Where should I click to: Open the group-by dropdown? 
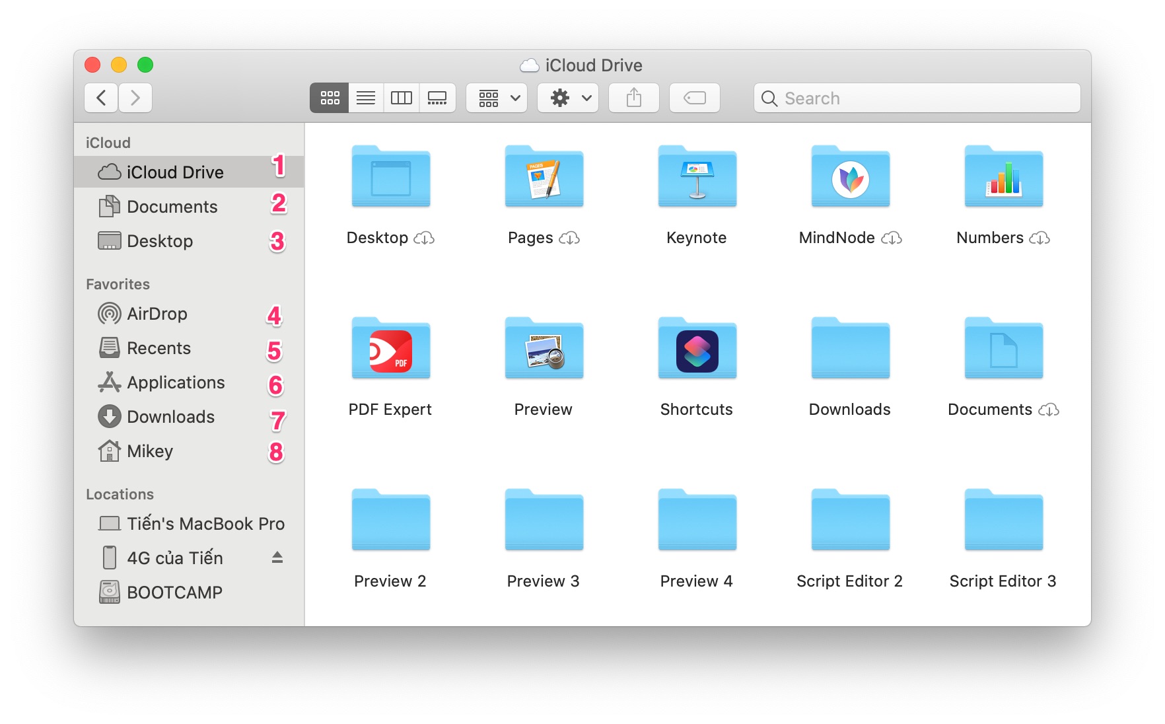pyautogui.click(x=497, y=98)
